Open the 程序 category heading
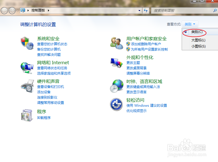Viewport: 218px width, 162px height. (x=42, y=112)
